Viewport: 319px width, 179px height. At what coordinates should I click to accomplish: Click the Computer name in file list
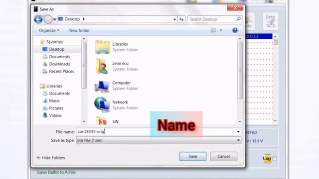pyautogui.click(x=122, y=83)
